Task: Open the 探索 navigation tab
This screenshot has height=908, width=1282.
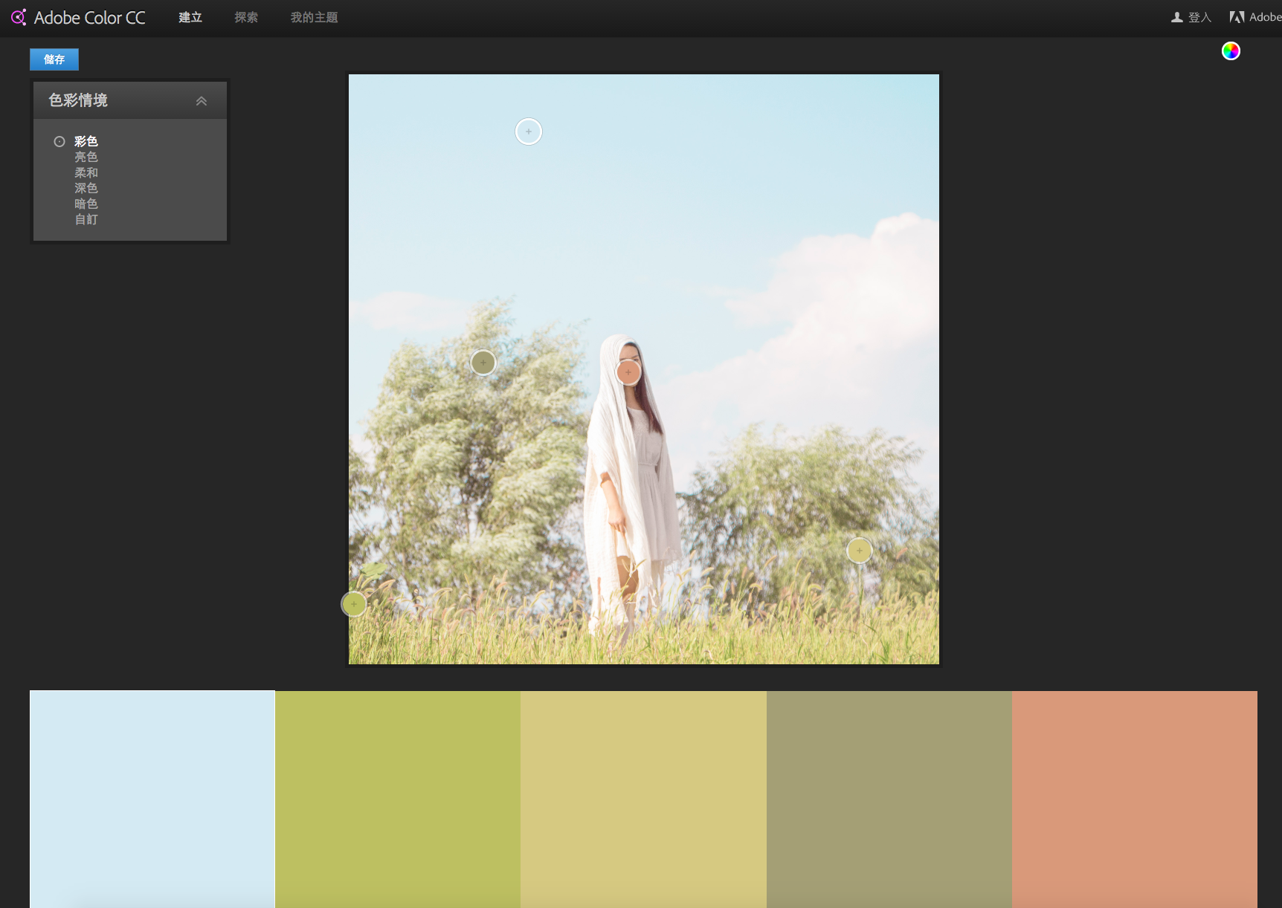Action: (x=246, y=17)
